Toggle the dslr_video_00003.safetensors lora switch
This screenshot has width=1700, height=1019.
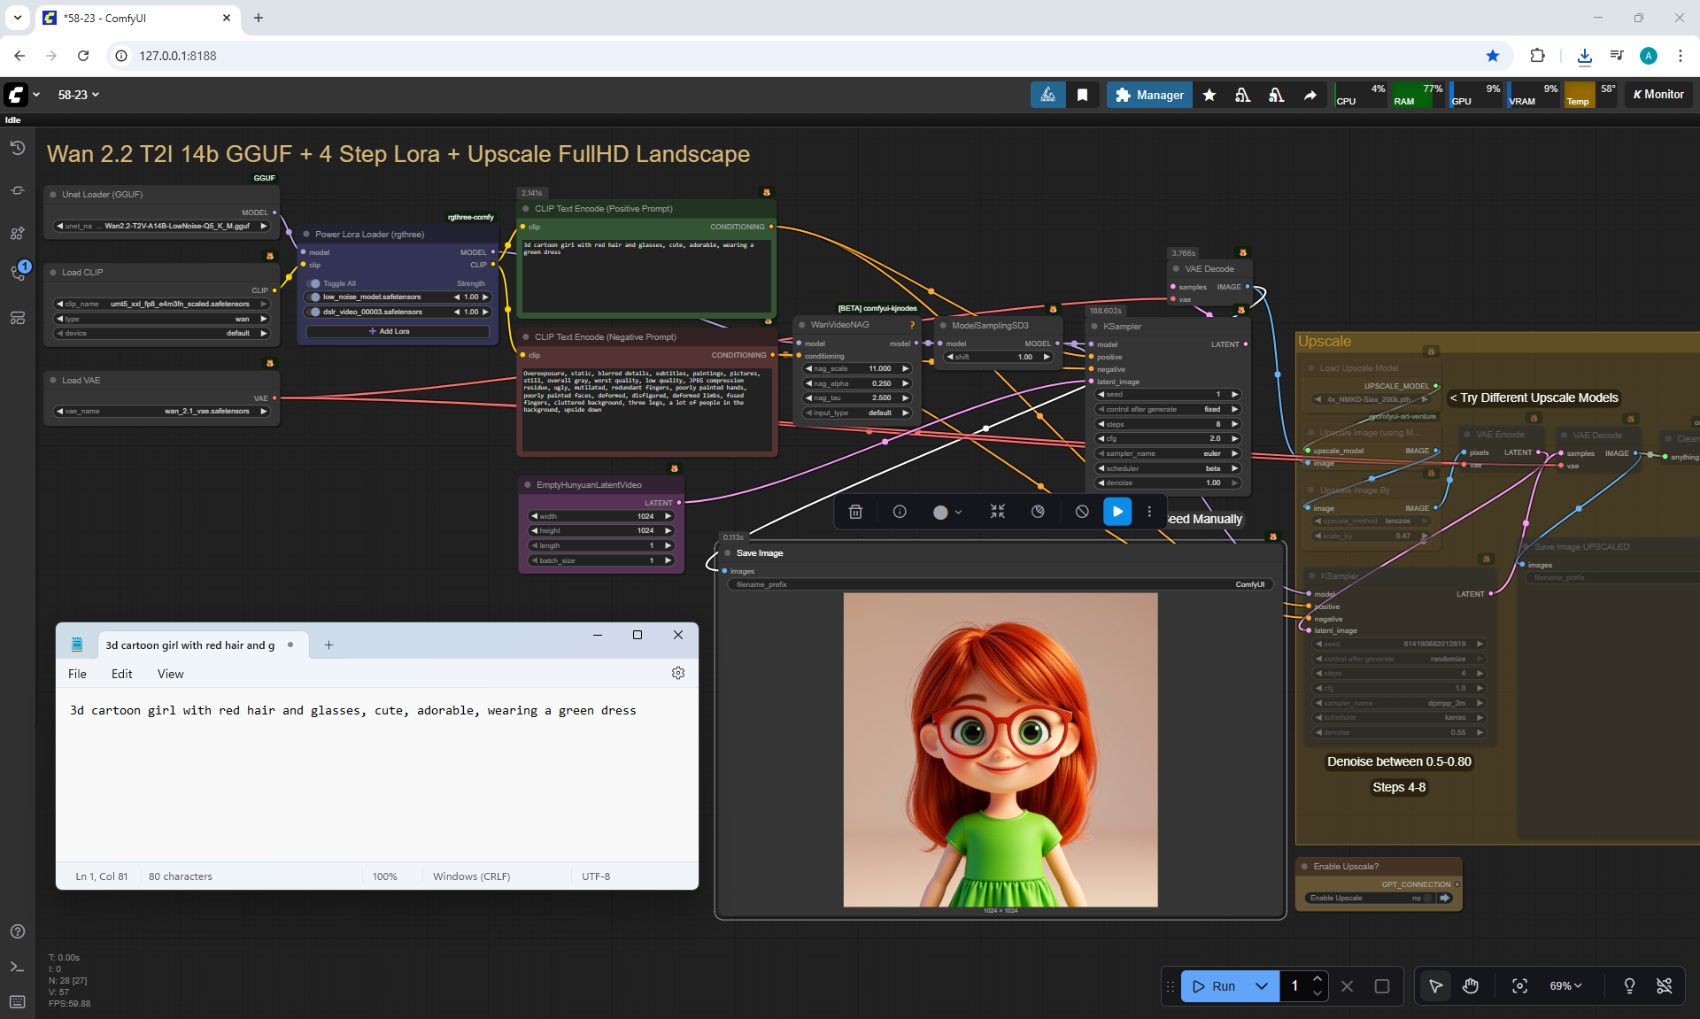click(x=315, y=312)
